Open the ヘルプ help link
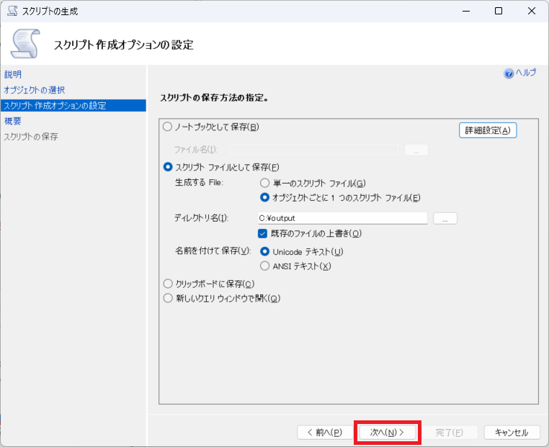549x447 pixels. (x=525, y=73)
